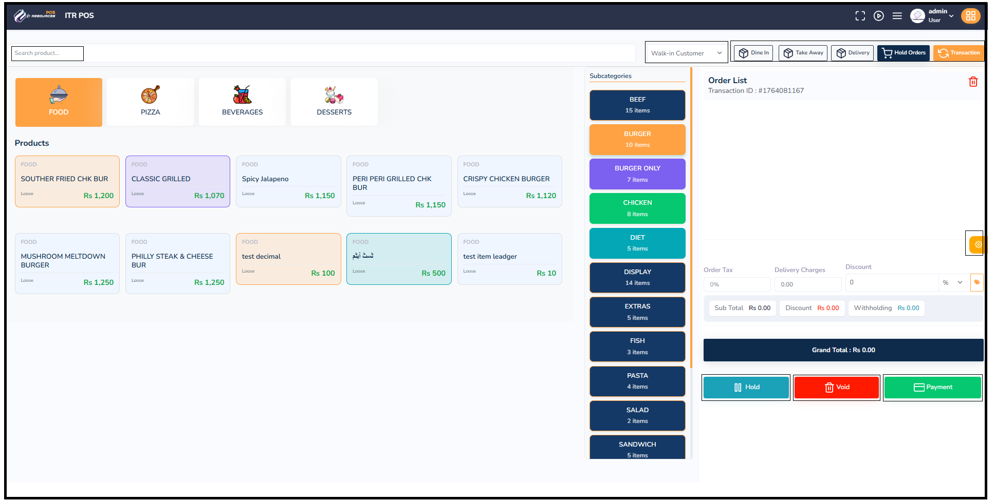Click the red Void button
This screenshot has width=995, height=501.
coord(836,387)
